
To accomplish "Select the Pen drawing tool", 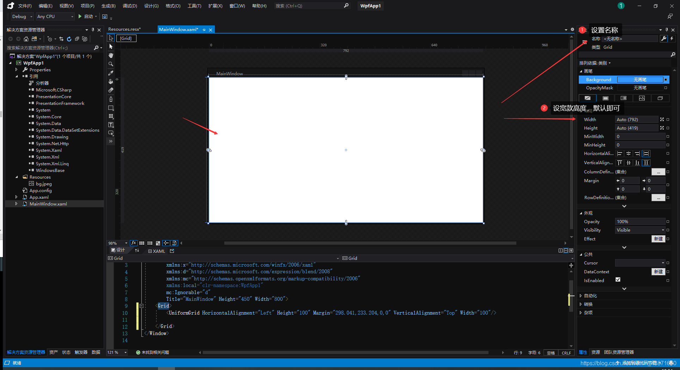I will (x=111, y=99).
